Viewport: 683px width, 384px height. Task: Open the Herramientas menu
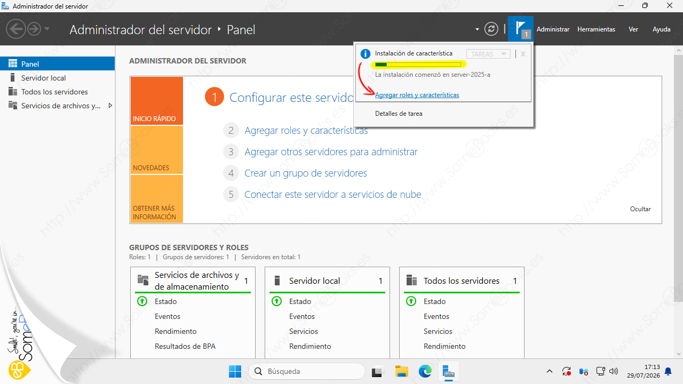596,29
